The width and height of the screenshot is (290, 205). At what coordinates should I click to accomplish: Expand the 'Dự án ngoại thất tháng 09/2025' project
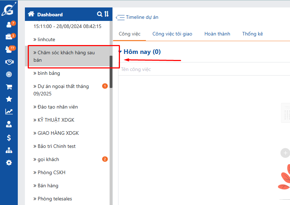(x=63, y=90)
